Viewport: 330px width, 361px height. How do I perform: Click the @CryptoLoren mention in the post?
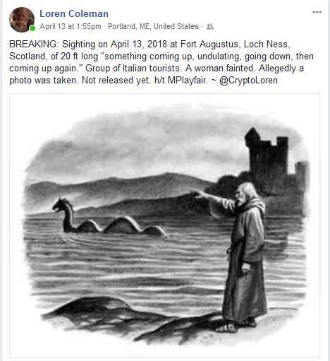(248, 81)
